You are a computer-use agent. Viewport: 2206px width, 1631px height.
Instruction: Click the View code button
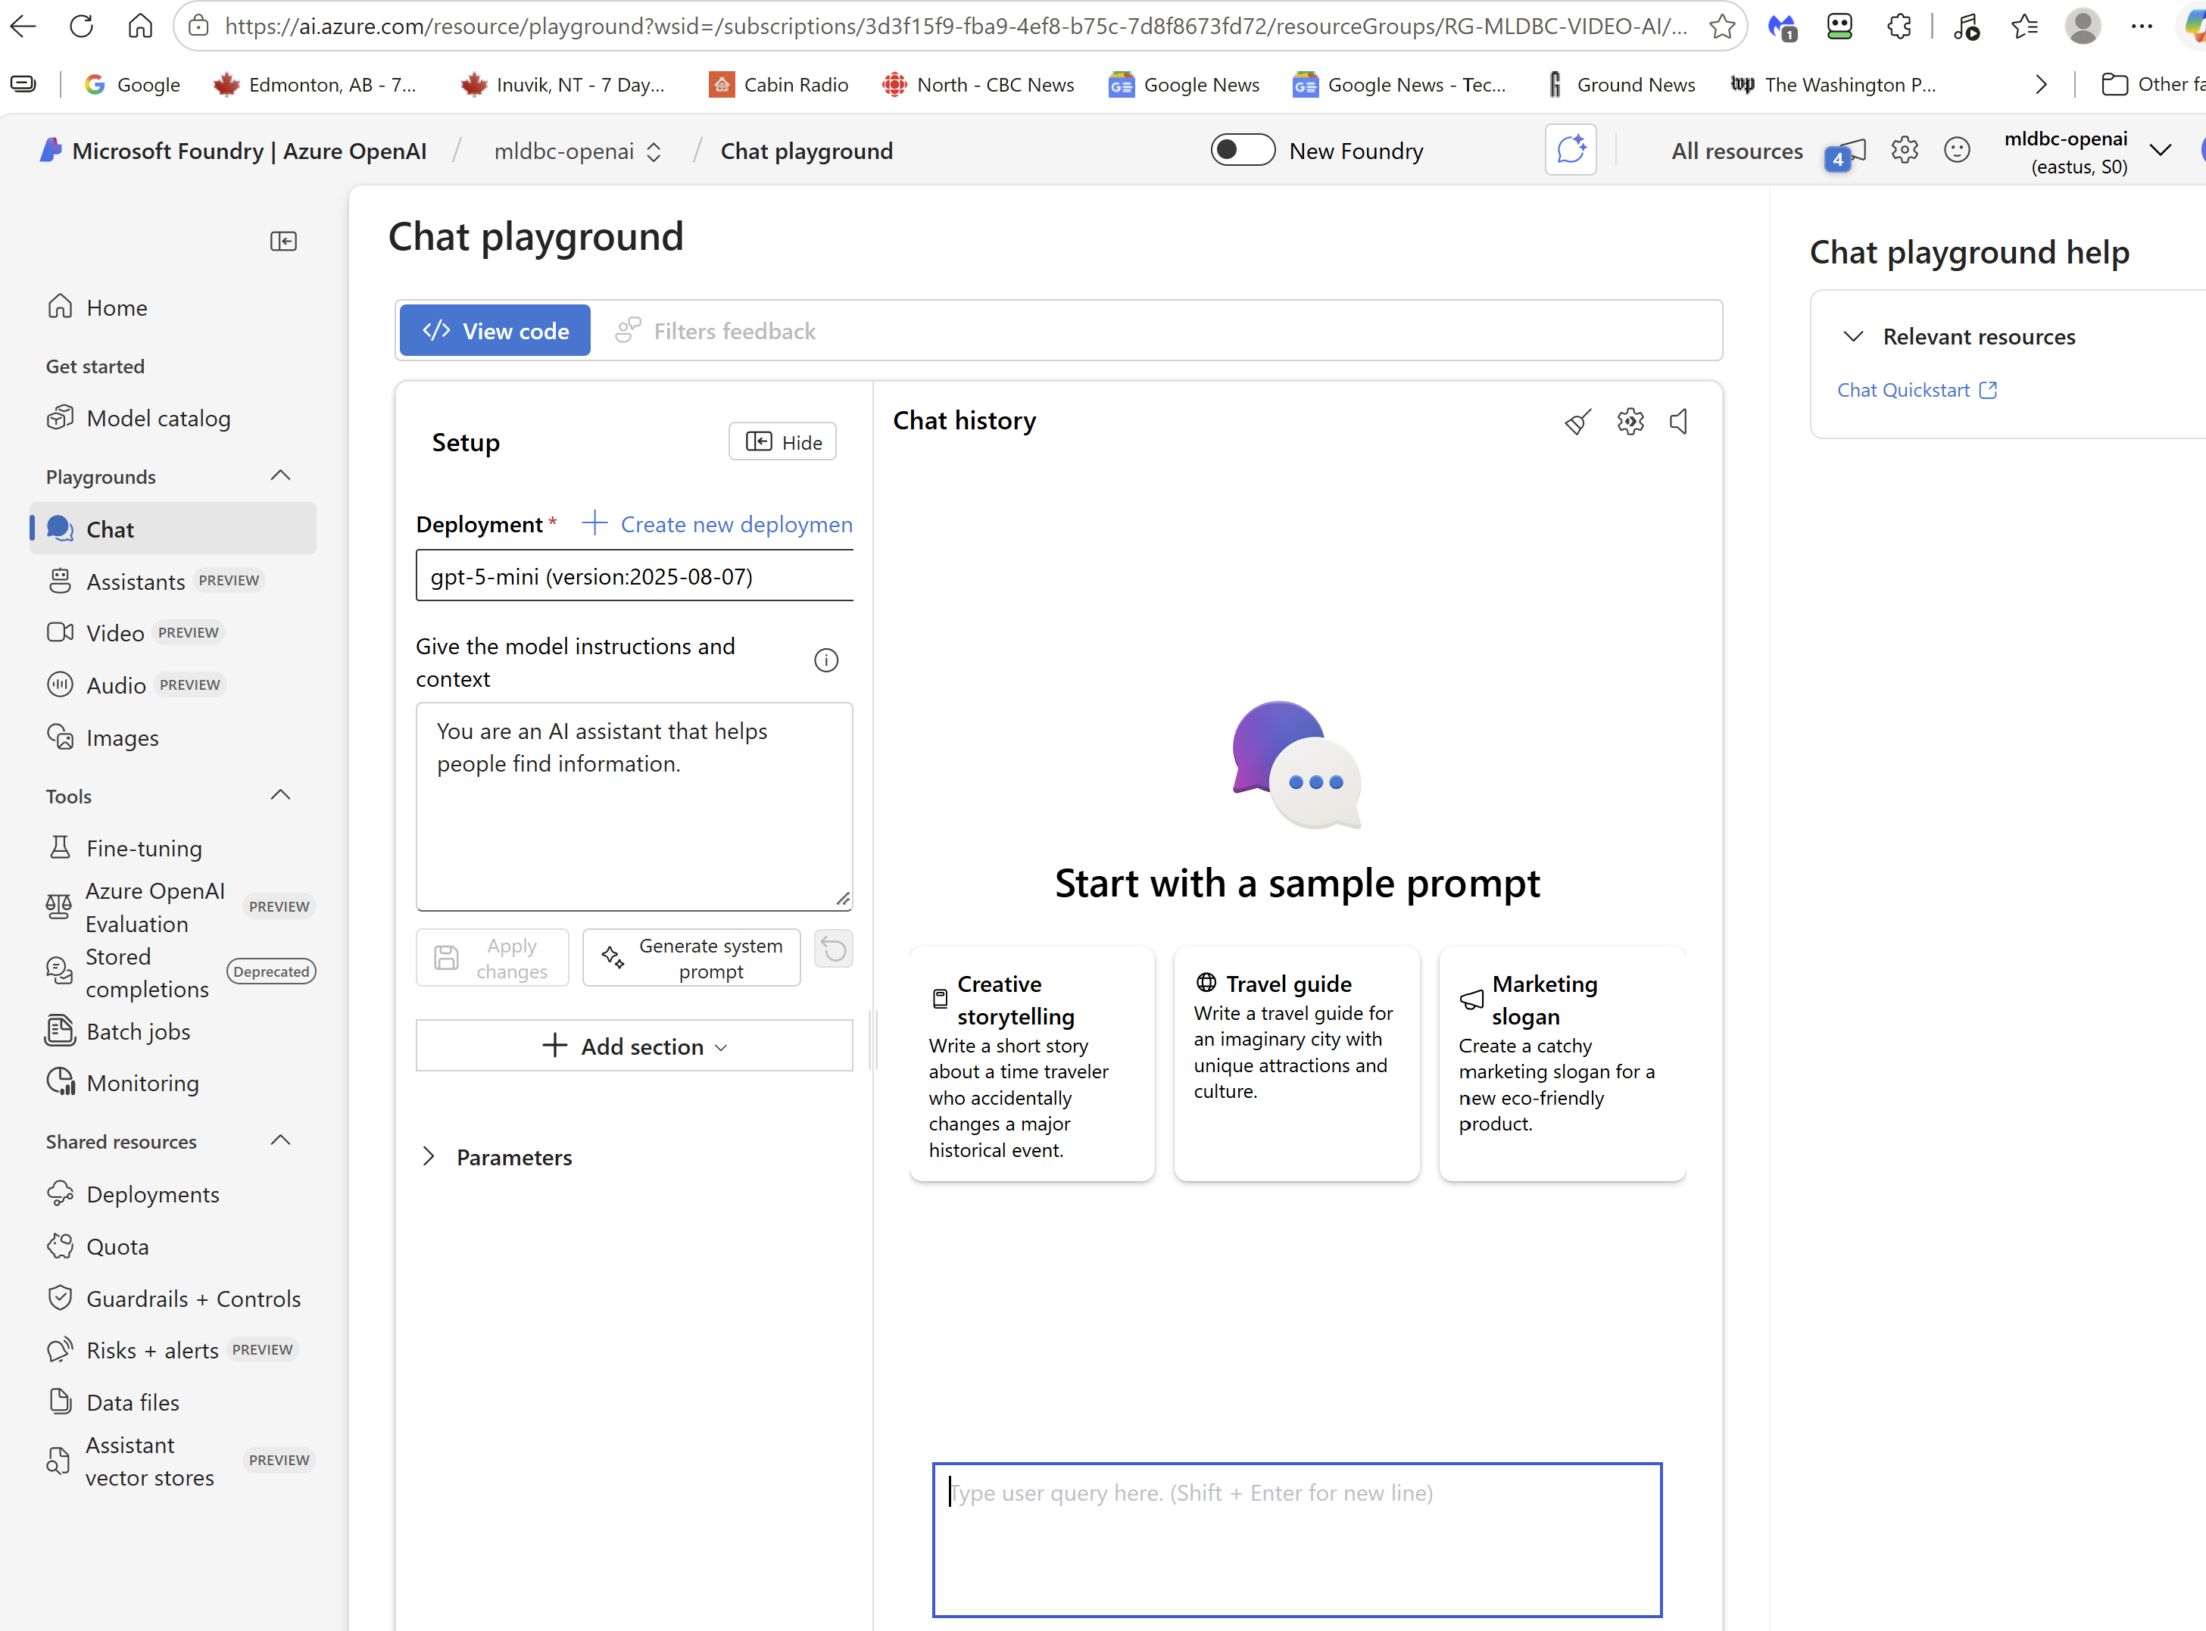click(495, 331)
